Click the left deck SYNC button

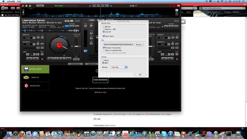[69, 59]
